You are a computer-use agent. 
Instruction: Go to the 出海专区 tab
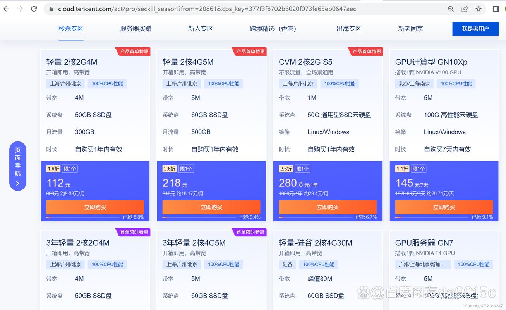349,29
